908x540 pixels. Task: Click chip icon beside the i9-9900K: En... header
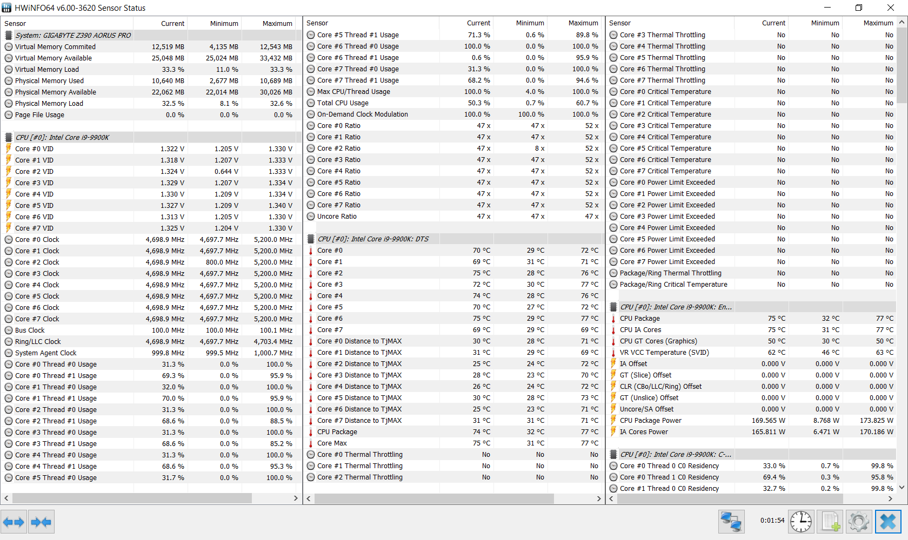click(x=613, y=307)
